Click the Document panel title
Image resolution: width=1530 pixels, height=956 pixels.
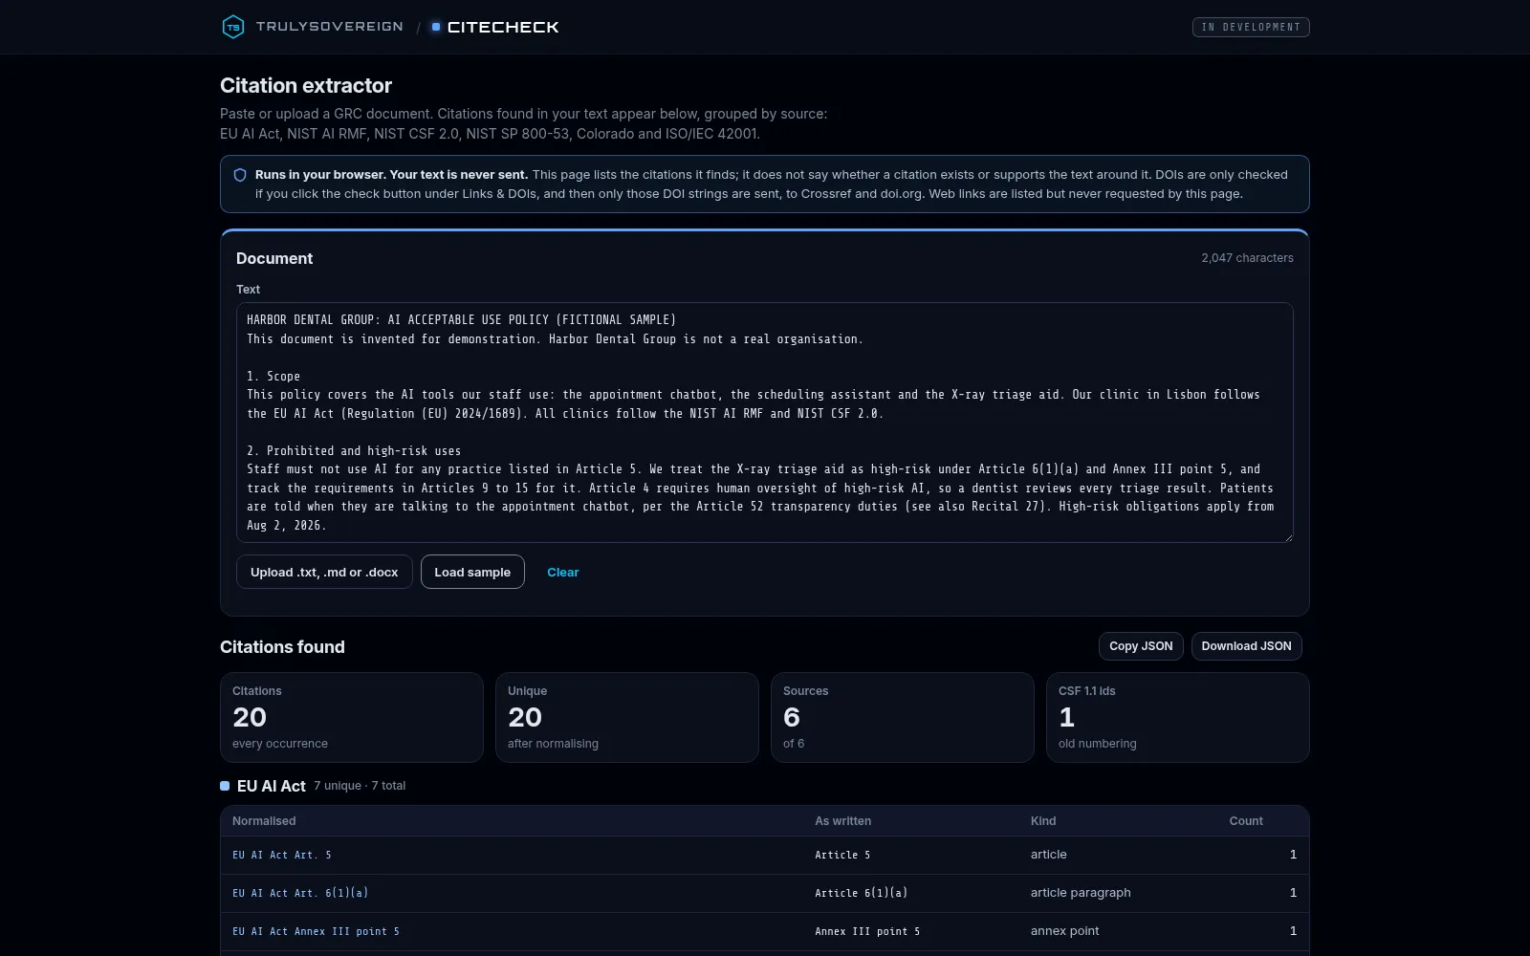pos(274,258)
